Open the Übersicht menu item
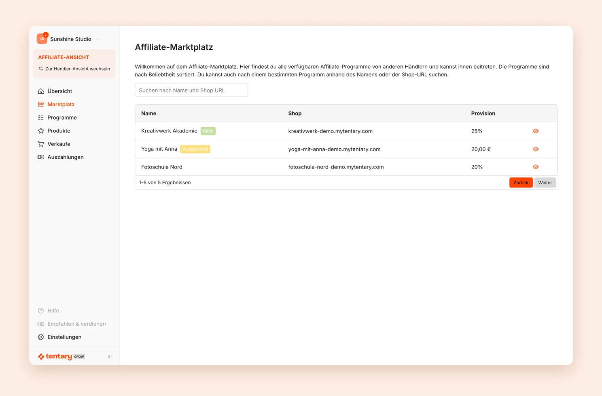This screenshot has height=396, width=602. 60,91
